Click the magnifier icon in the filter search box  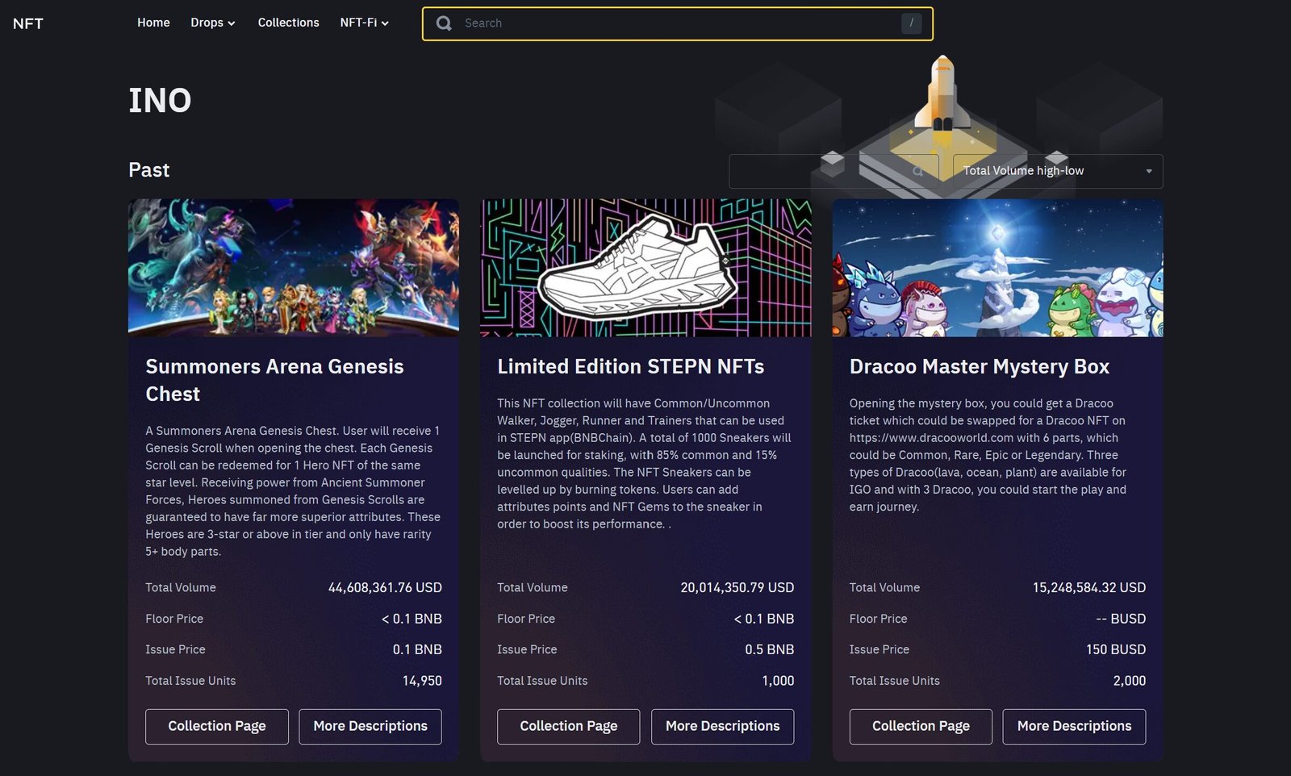(917, 170)
